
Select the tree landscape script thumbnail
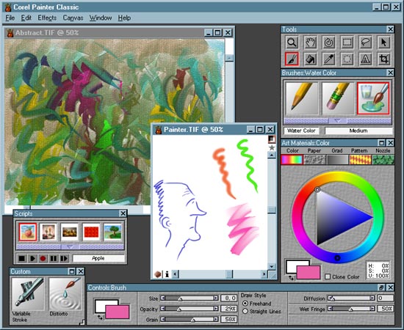point(112,232)
